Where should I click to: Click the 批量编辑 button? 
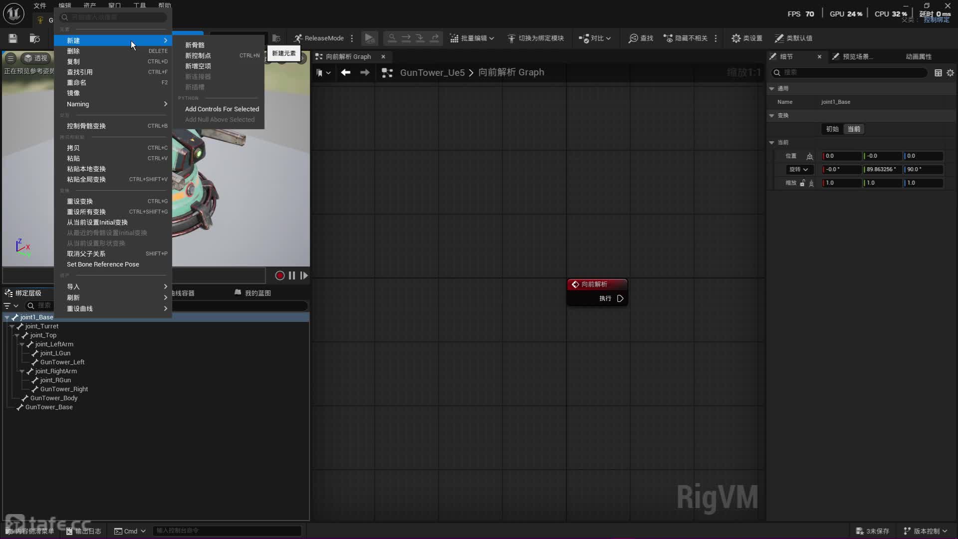pyautogui.click(x=472, y=38)
